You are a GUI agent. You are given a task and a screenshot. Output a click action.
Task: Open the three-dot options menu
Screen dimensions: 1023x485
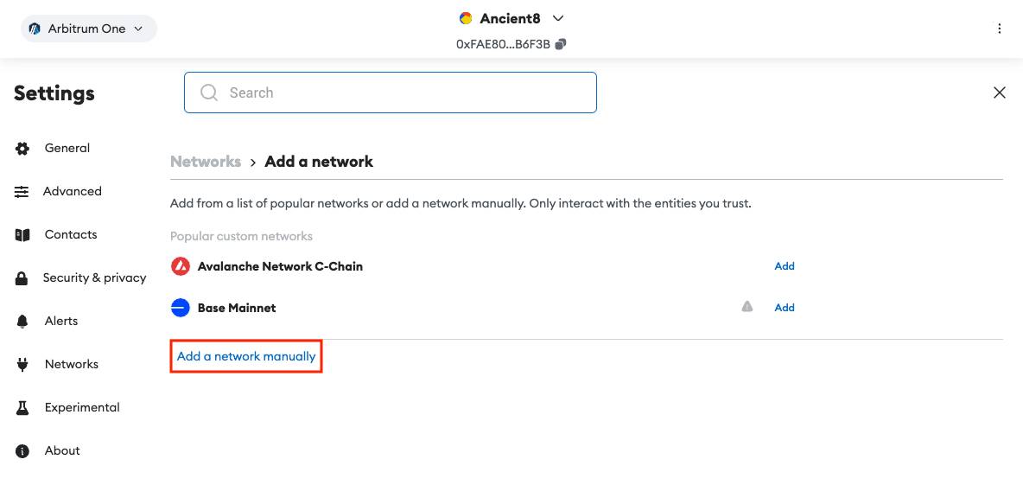1000,29
